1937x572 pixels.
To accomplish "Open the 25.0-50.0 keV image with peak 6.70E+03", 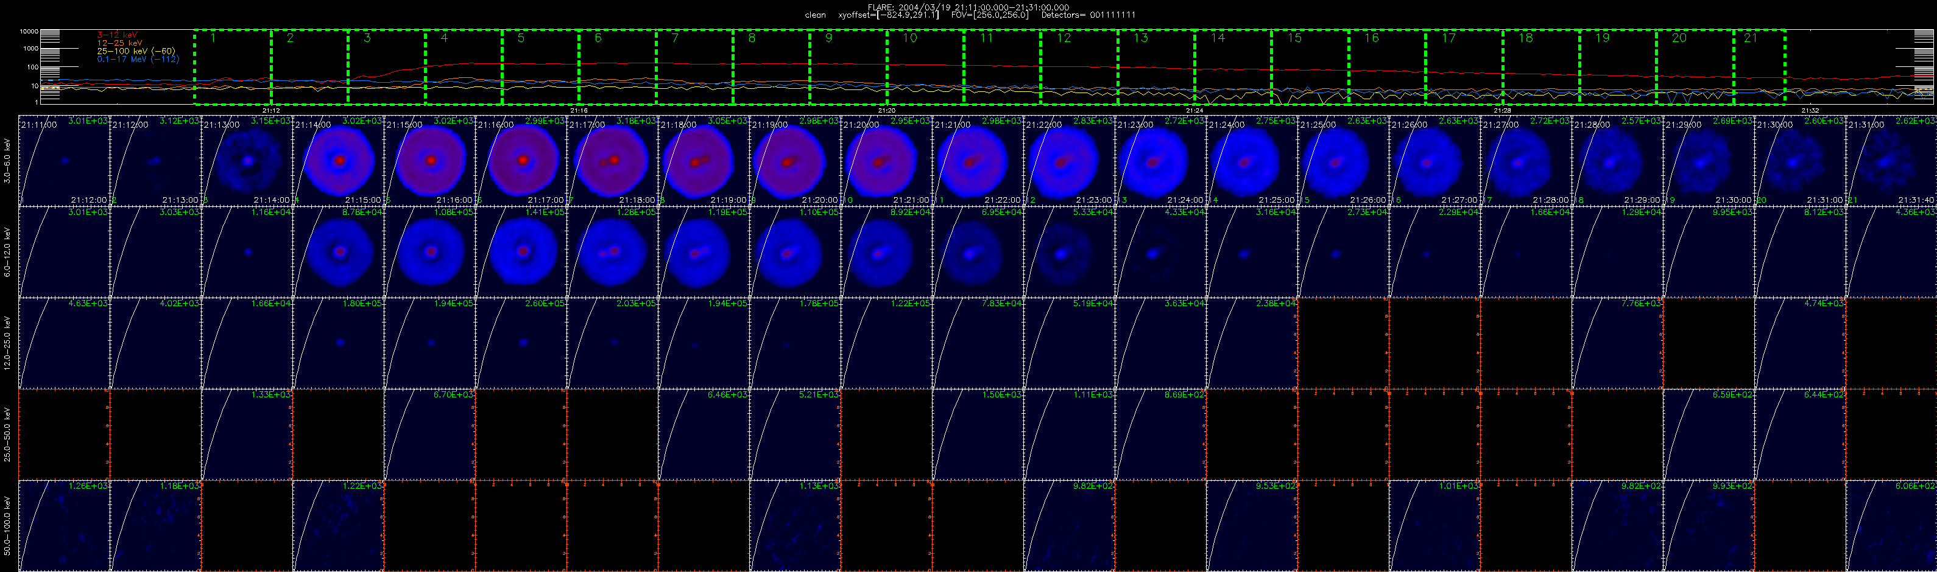I will pyautogui.click(x=430, y=434).
